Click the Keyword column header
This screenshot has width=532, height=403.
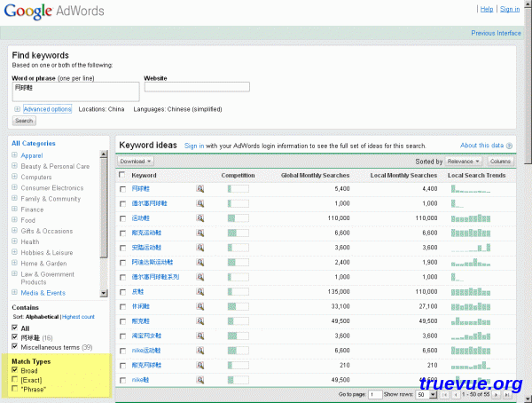pos(144,176)
